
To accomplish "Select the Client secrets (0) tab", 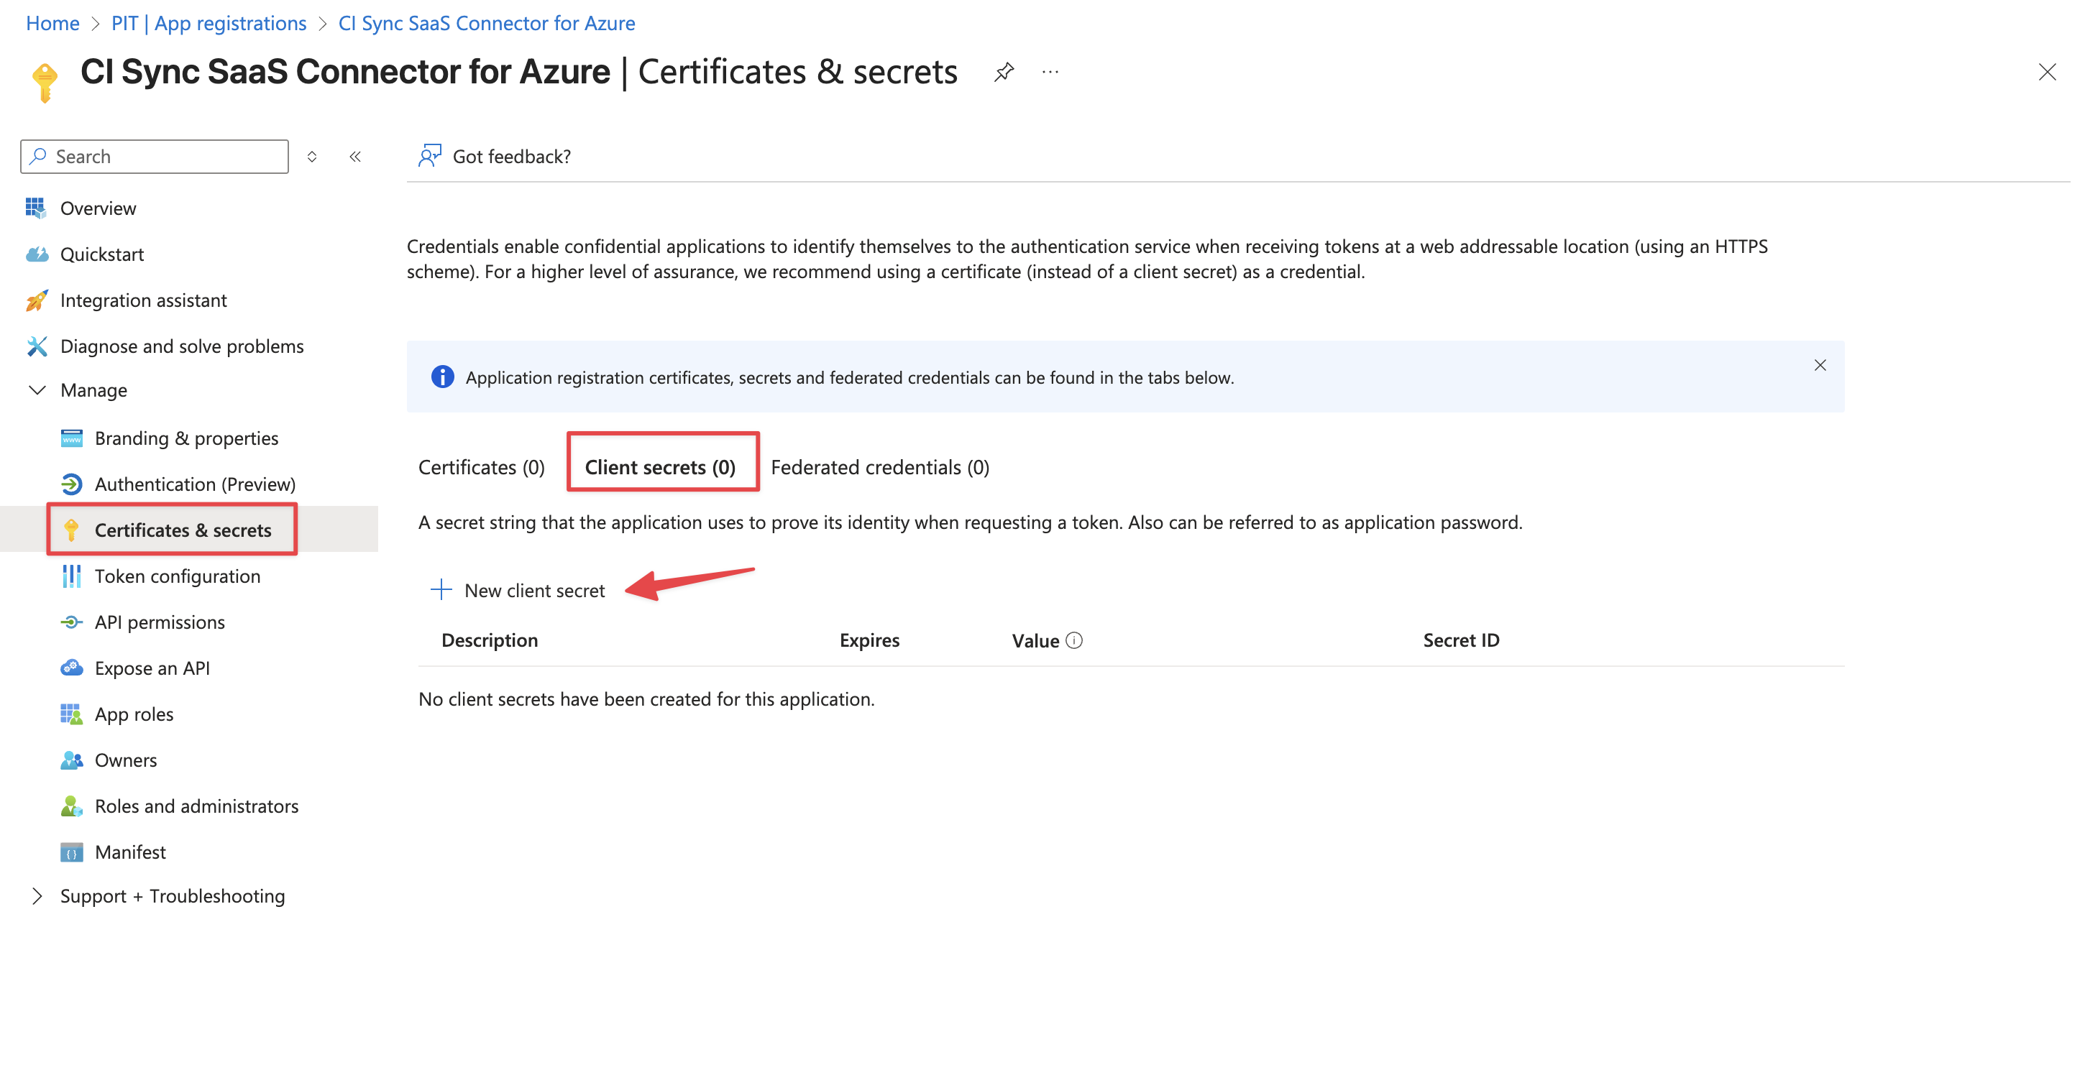I will 661,467.
